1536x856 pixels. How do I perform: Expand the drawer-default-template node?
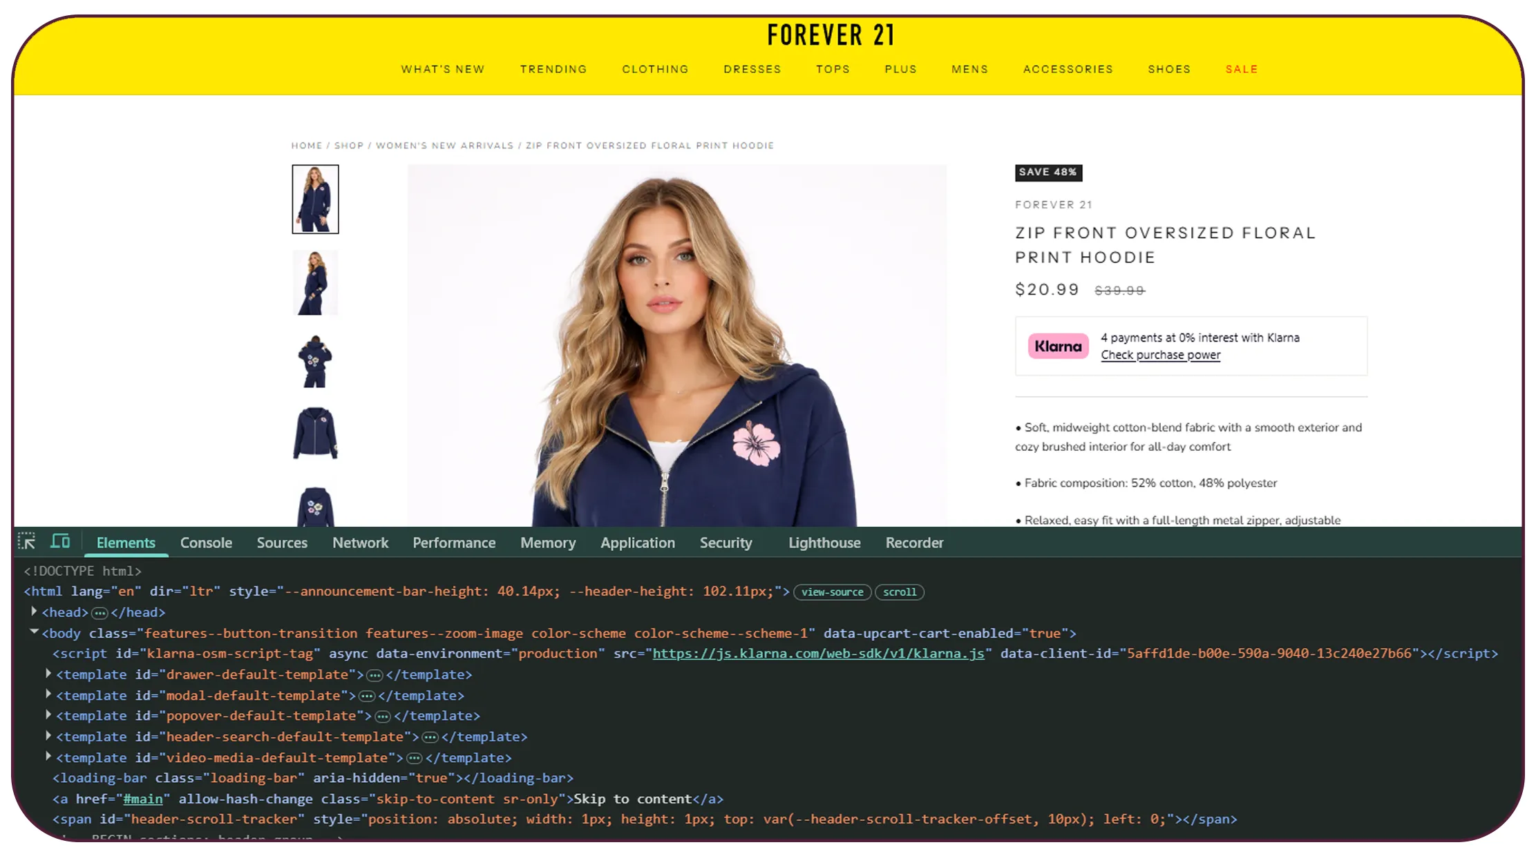(48, 674)
